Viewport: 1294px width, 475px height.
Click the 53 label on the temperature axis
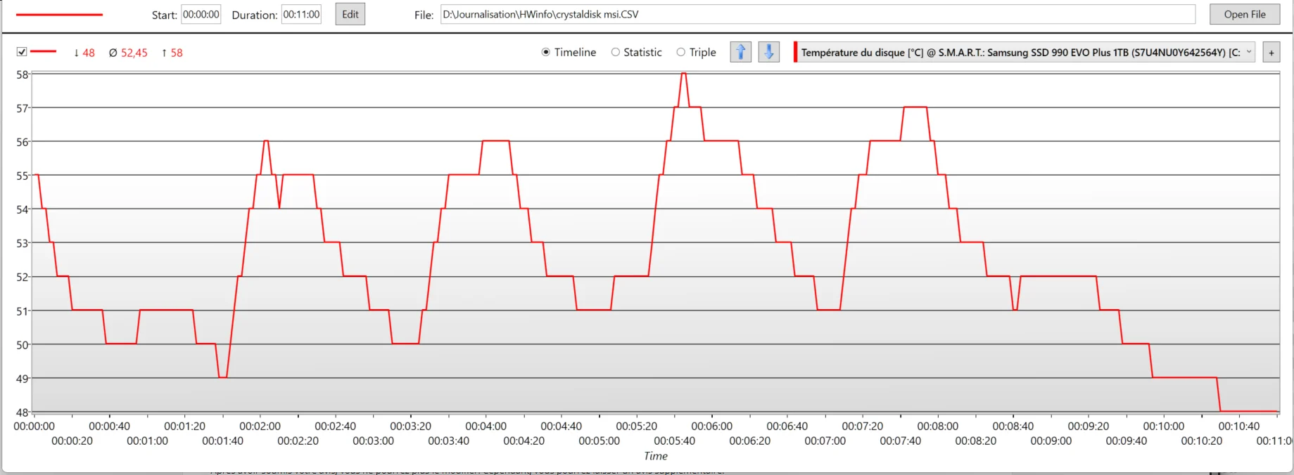click(22, 243)
